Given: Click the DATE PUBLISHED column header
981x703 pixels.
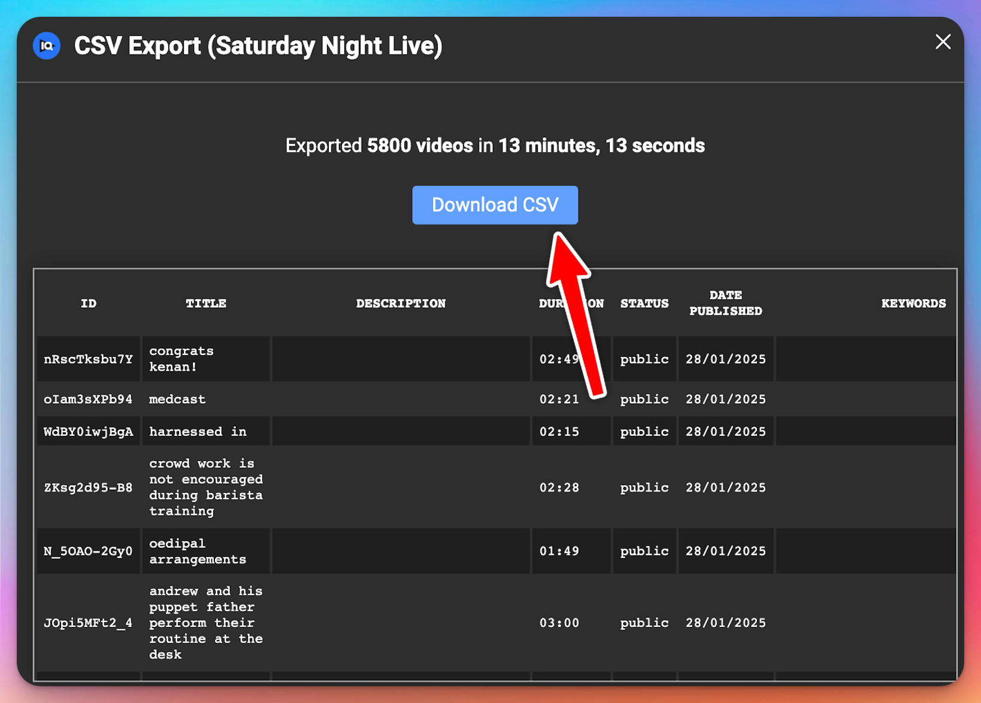Looking at the screenshot, I should (x=726, y=303).
